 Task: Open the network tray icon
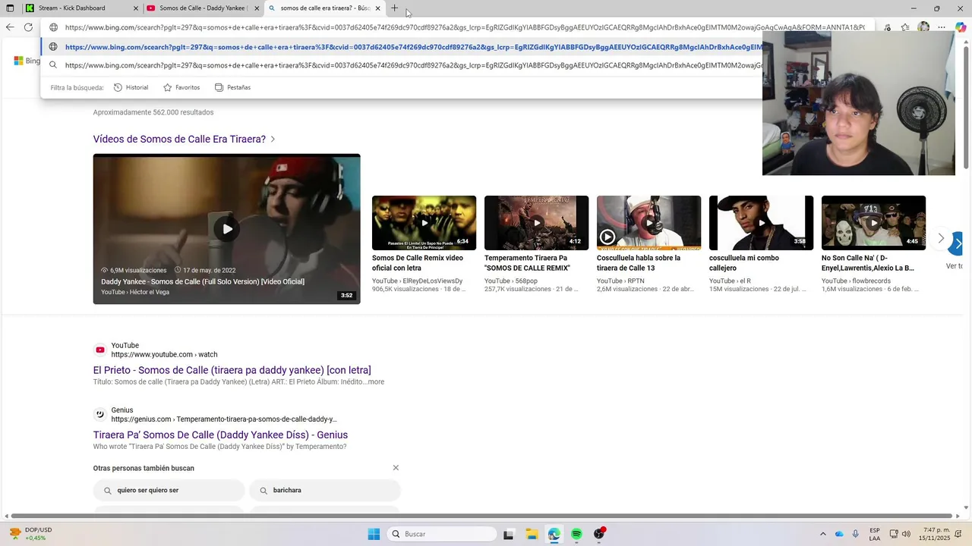click(894, 534)
